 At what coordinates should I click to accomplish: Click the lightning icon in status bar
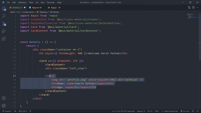coord(30,111)
